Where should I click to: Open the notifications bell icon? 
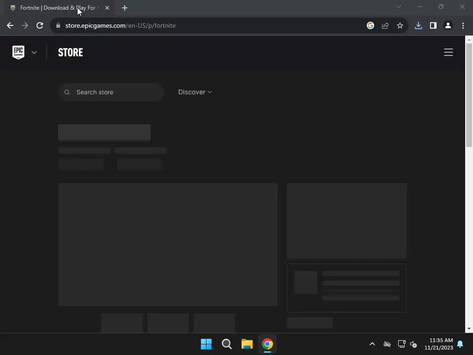[460, 344]
